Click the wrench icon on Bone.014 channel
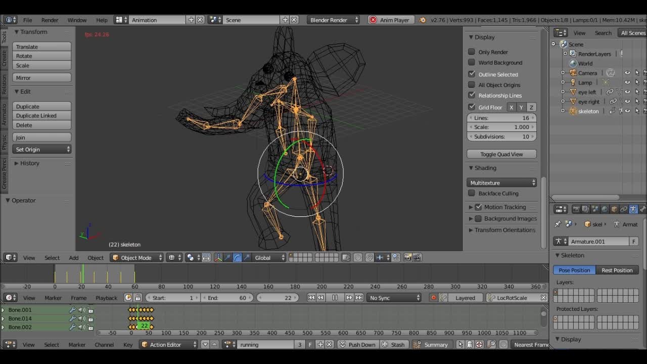647x364 pixels. [x=73, y=318]
